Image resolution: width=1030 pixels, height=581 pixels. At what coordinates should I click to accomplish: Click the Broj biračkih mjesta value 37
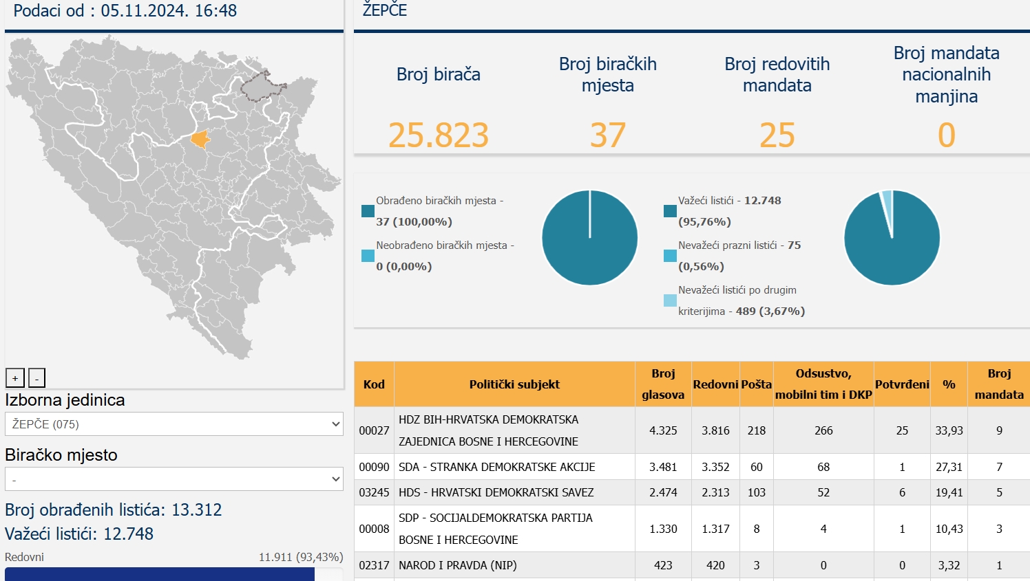tap(608, 135)
